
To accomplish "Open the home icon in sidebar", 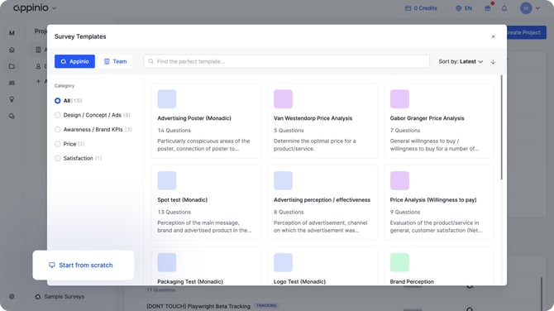I will pyautogui.click(x=12, y=50).
